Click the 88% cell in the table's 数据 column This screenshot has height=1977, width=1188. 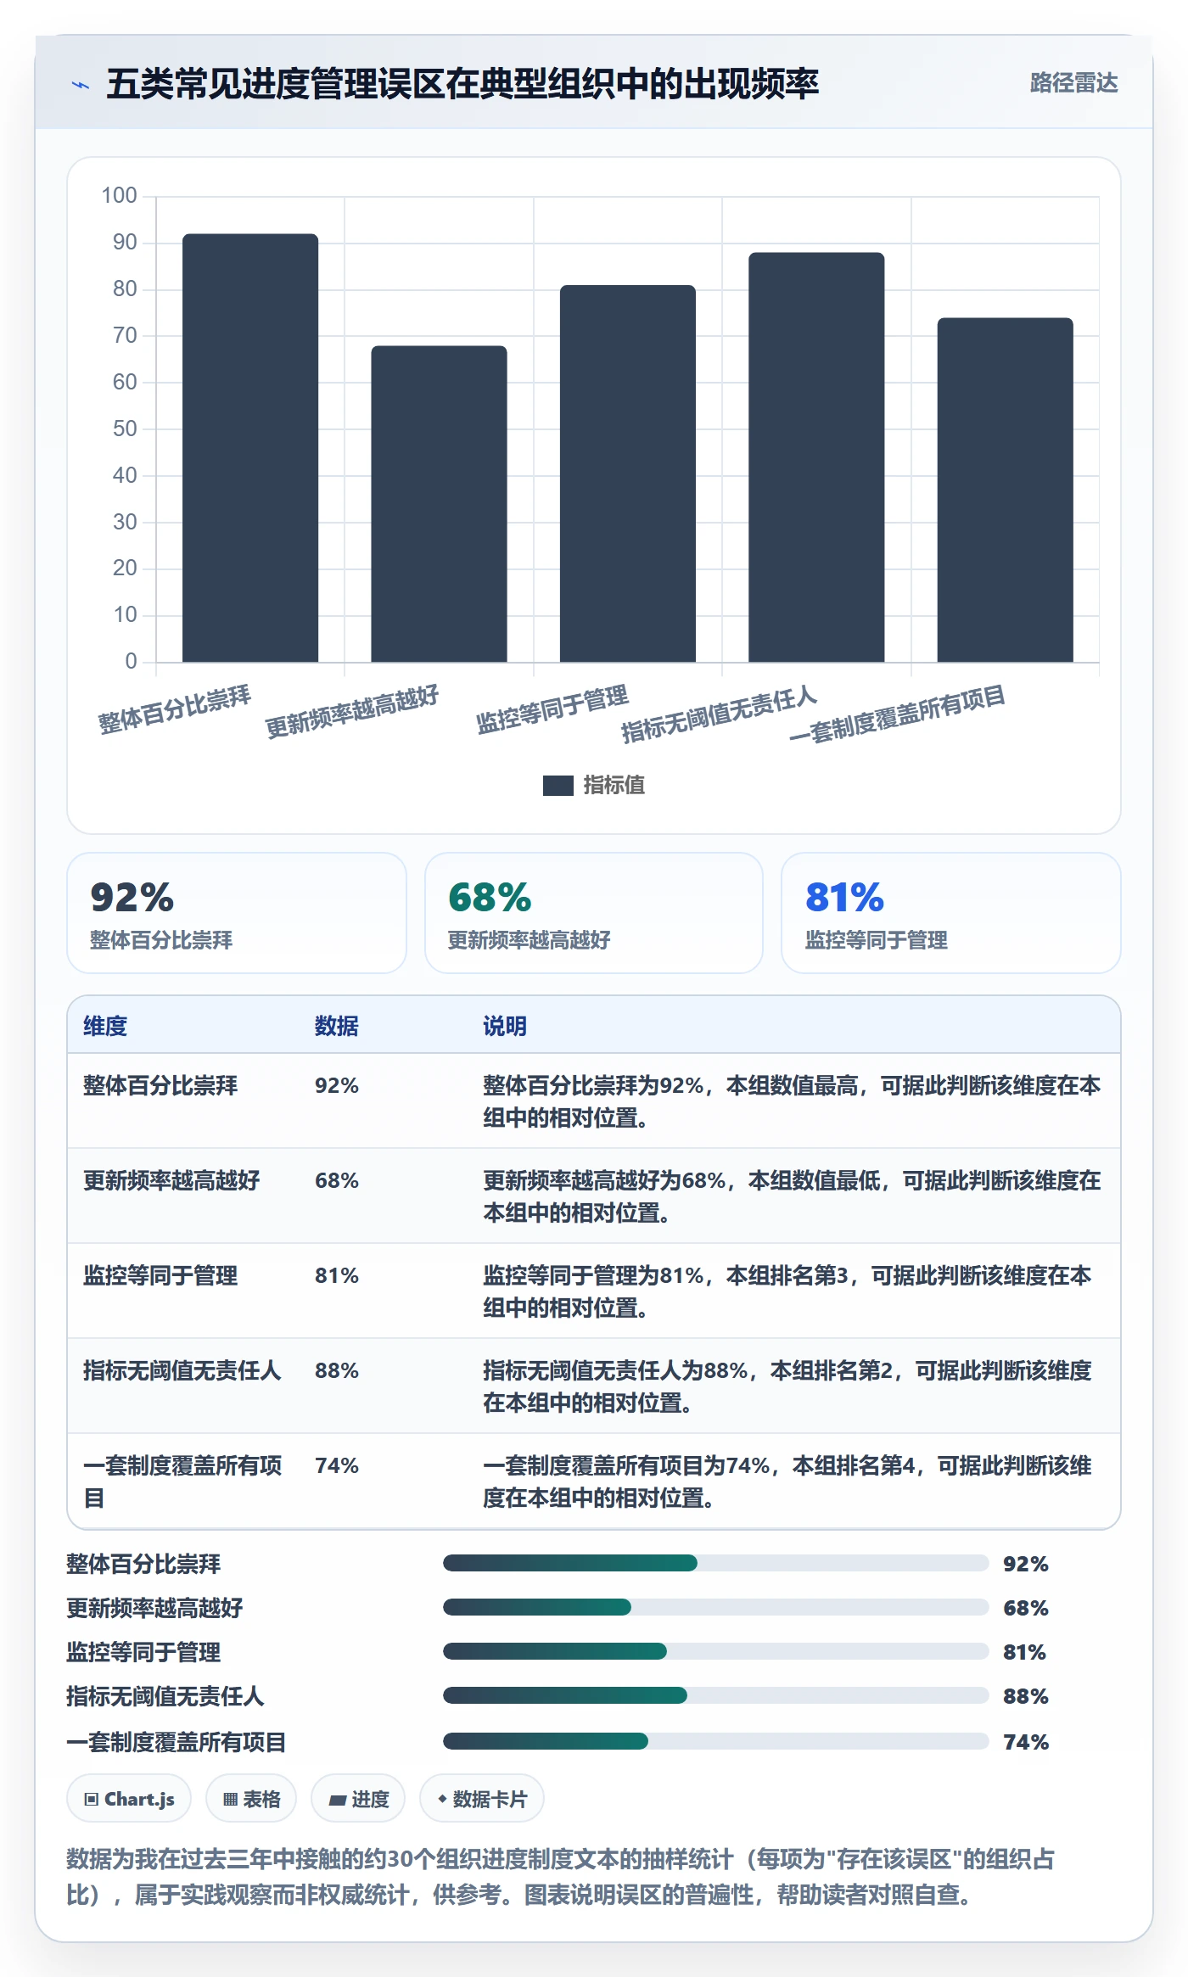pos(337,1370)
